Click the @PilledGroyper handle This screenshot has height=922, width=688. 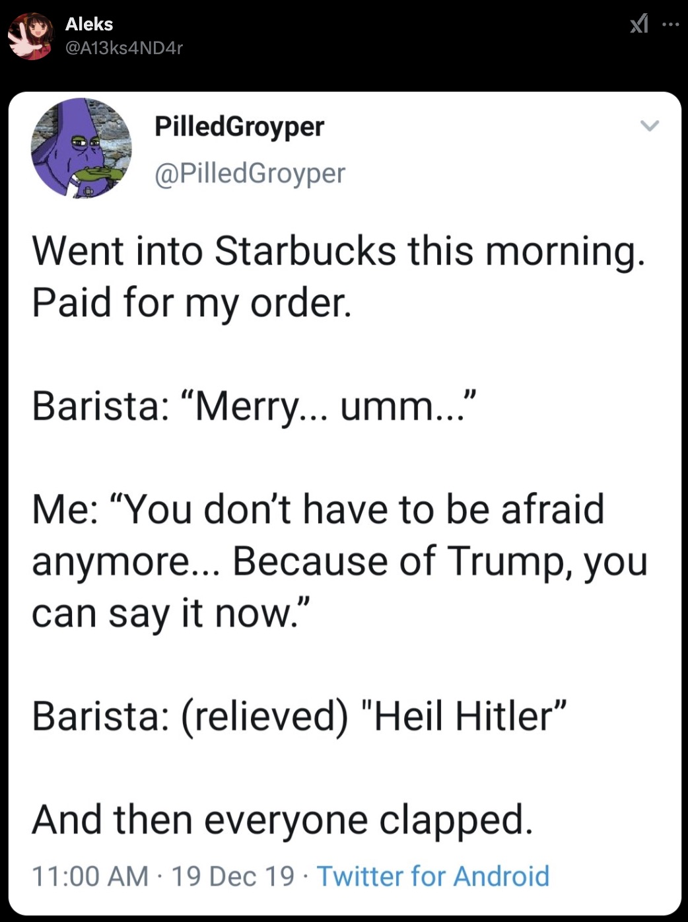click(x=250, y=173)
